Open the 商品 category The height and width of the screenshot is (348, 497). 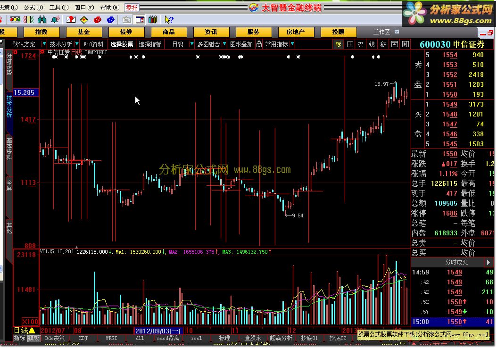pyautogui.click(x=169, y=32)
